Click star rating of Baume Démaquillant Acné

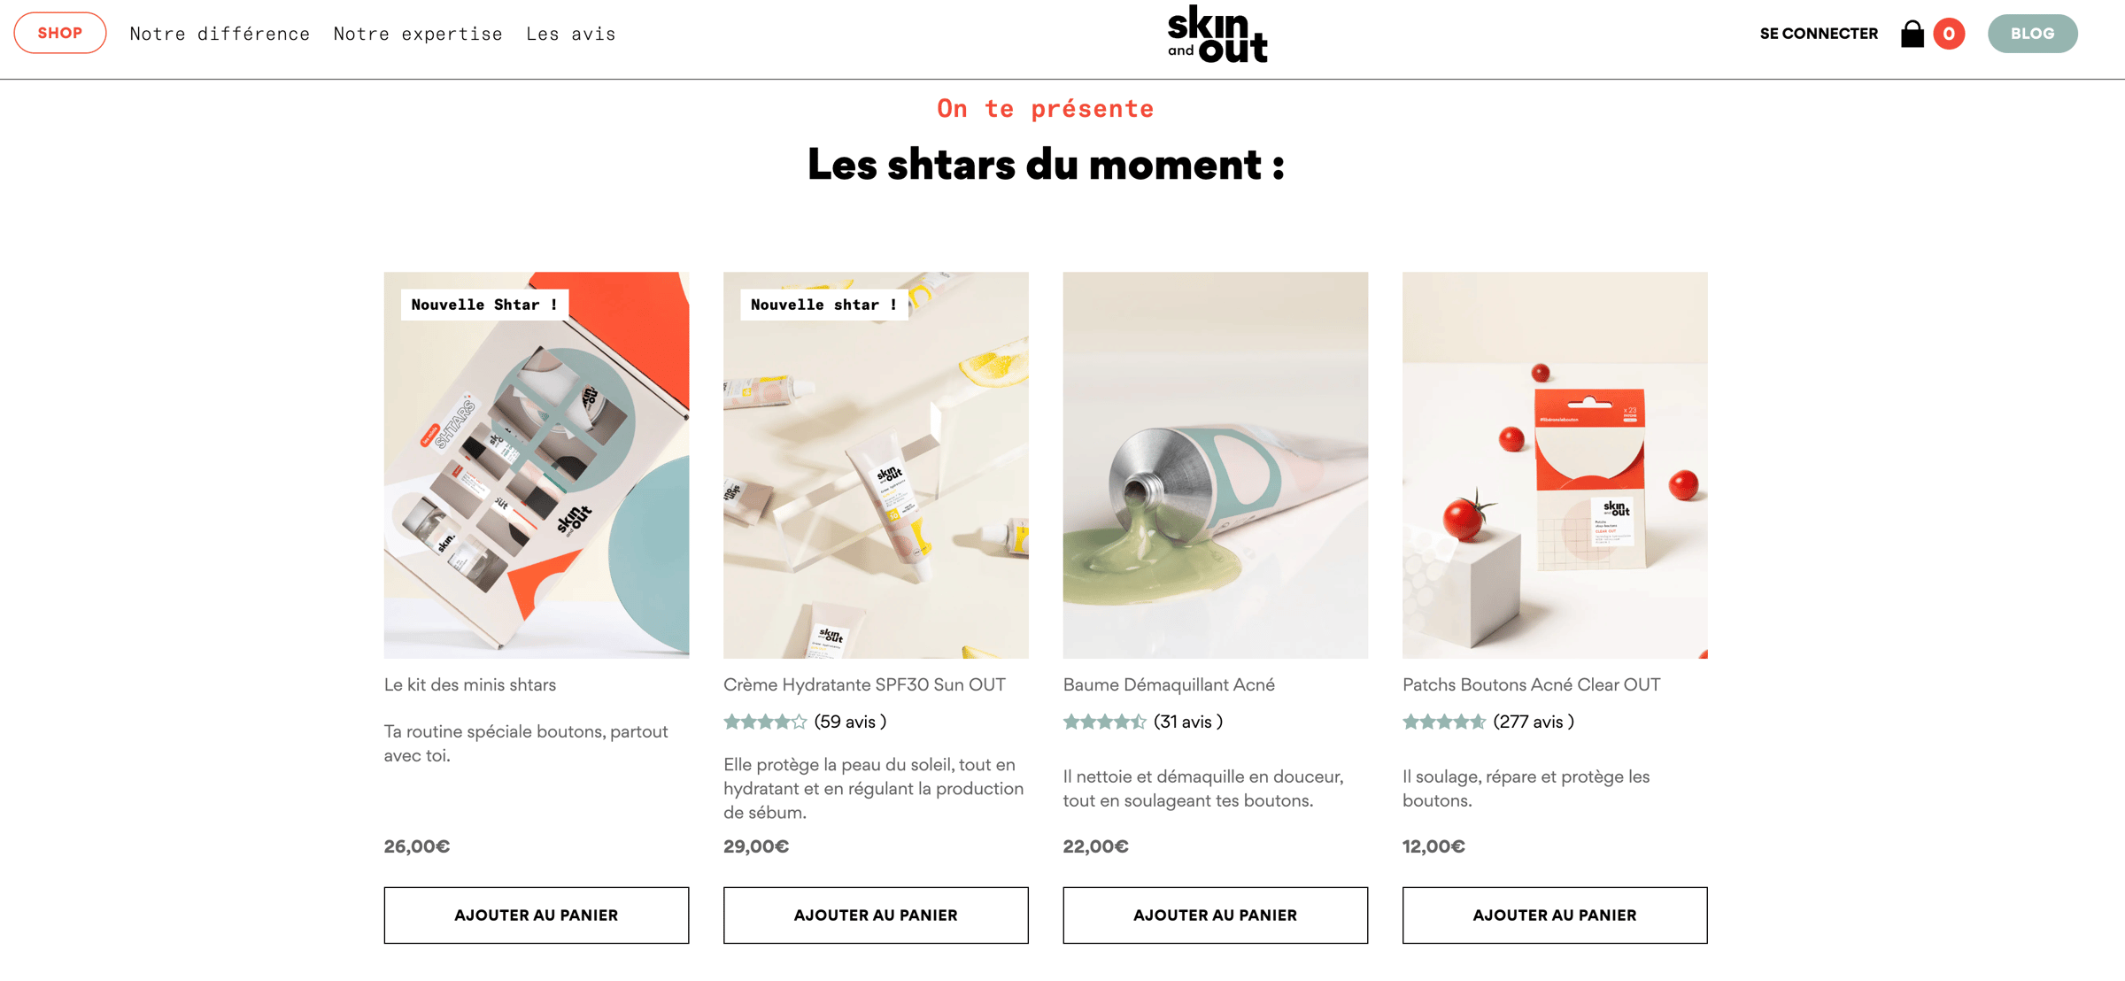pyautogui.click(x=1104, y=722)
